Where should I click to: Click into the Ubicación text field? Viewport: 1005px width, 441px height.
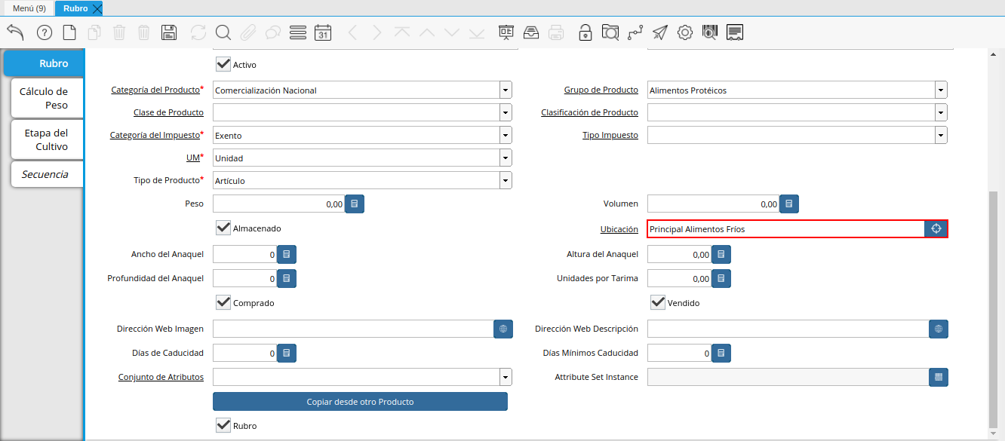[x=786, y=229]
